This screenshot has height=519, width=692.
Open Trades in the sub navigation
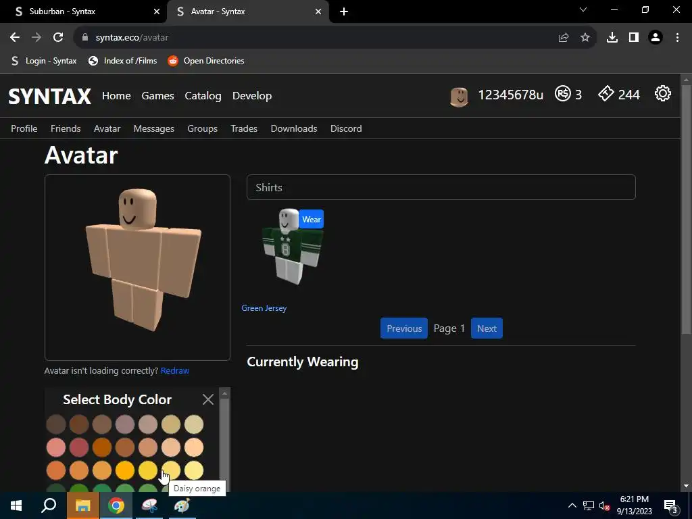pyautogui.click(x=243, y=128)
